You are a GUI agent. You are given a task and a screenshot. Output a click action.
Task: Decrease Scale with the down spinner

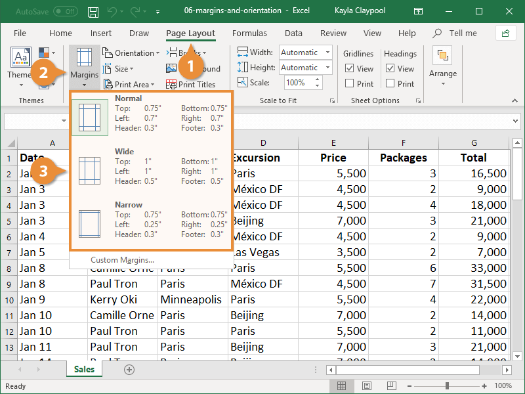point(318,86)
